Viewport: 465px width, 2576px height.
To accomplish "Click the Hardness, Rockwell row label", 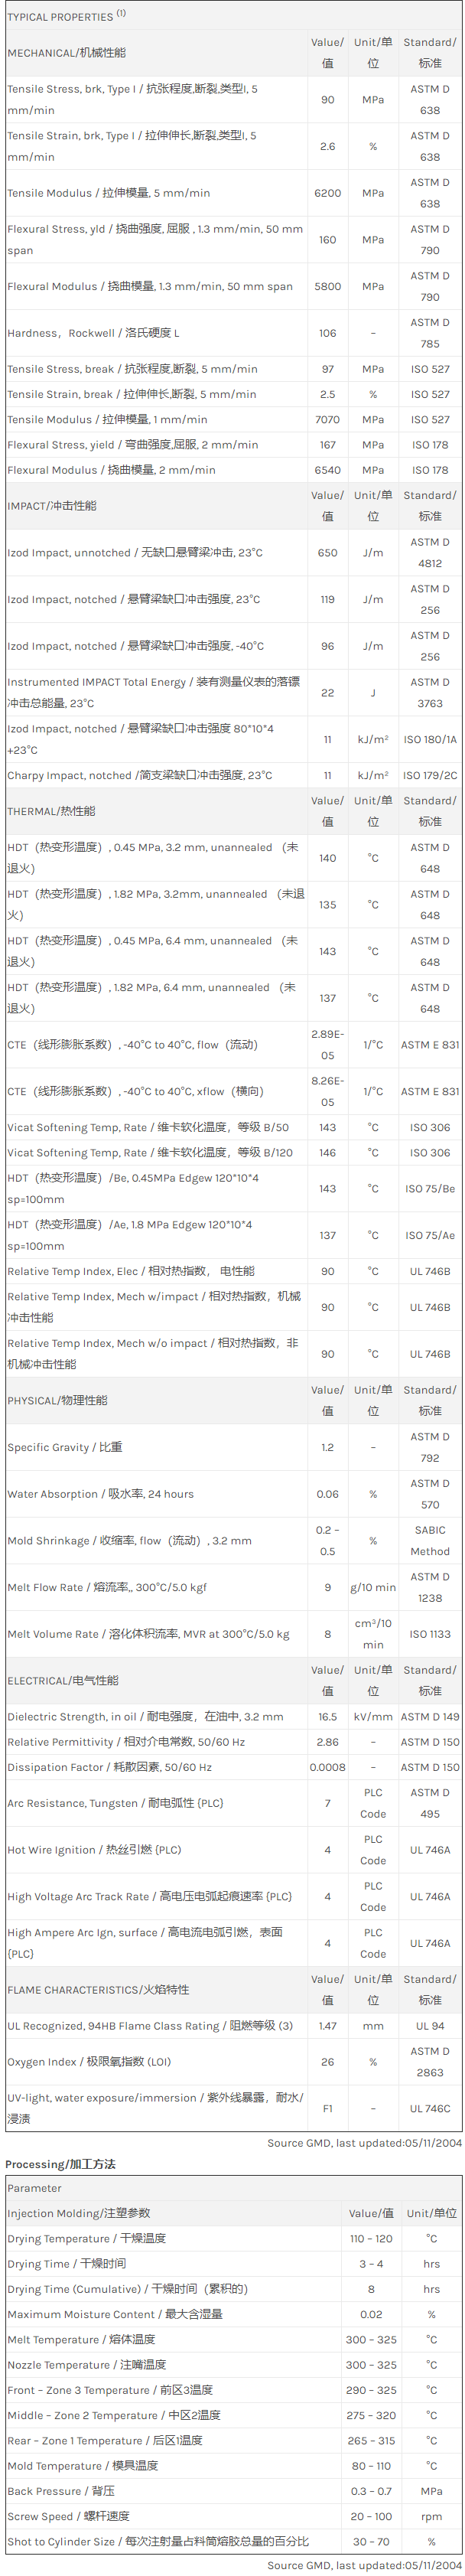I will click(x=93, y=333).
